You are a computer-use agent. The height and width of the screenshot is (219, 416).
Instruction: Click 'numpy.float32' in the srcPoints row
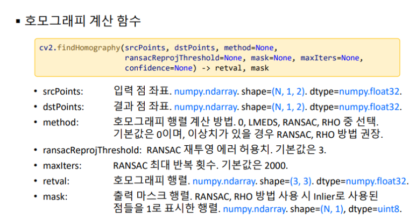coord(369,91)
